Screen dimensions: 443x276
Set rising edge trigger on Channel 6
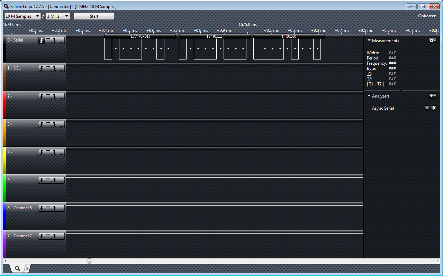[x=42, y=208]
